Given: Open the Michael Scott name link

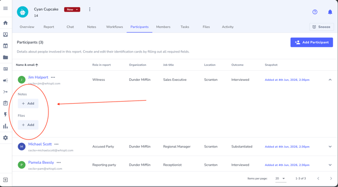Looking at the screenshot, I should [x=40, y=144].
